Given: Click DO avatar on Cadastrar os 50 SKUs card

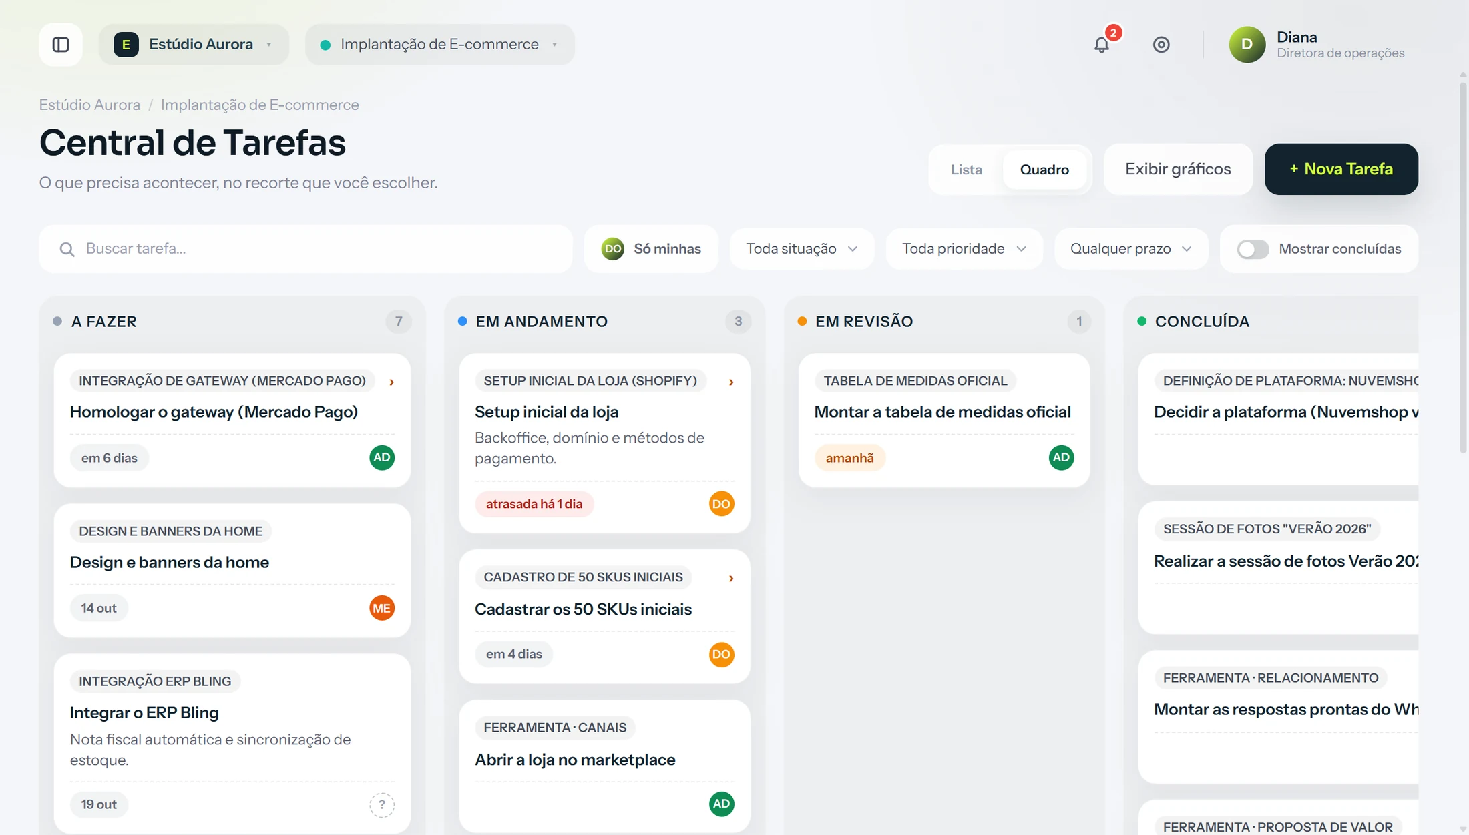Looking at the screenshot, I should coord(721,654).
